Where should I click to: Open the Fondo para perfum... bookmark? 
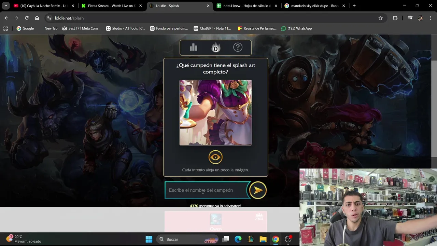(x=169, y=28)
